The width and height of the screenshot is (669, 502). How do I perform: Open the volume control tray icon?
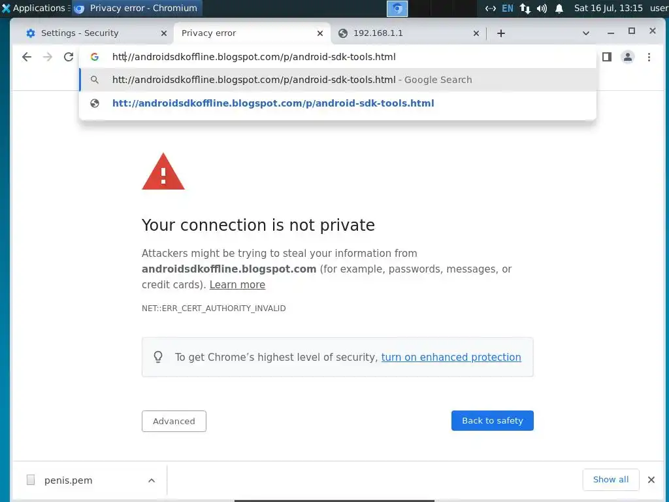(542, 8)
